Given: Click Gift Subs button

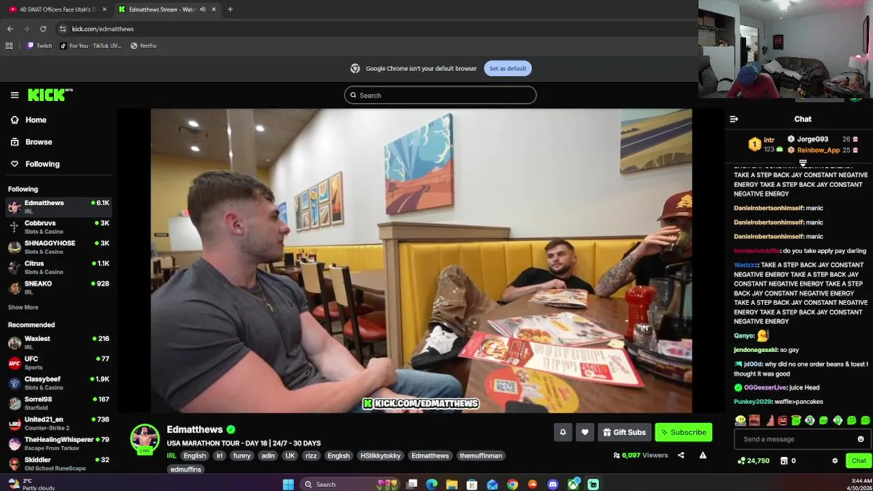Looking at the screenshot, I should (x=624, y=432).
